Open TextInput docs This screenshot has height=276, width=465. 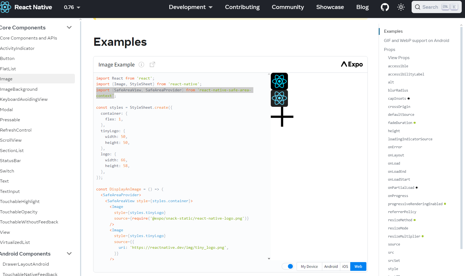[10, 192]
